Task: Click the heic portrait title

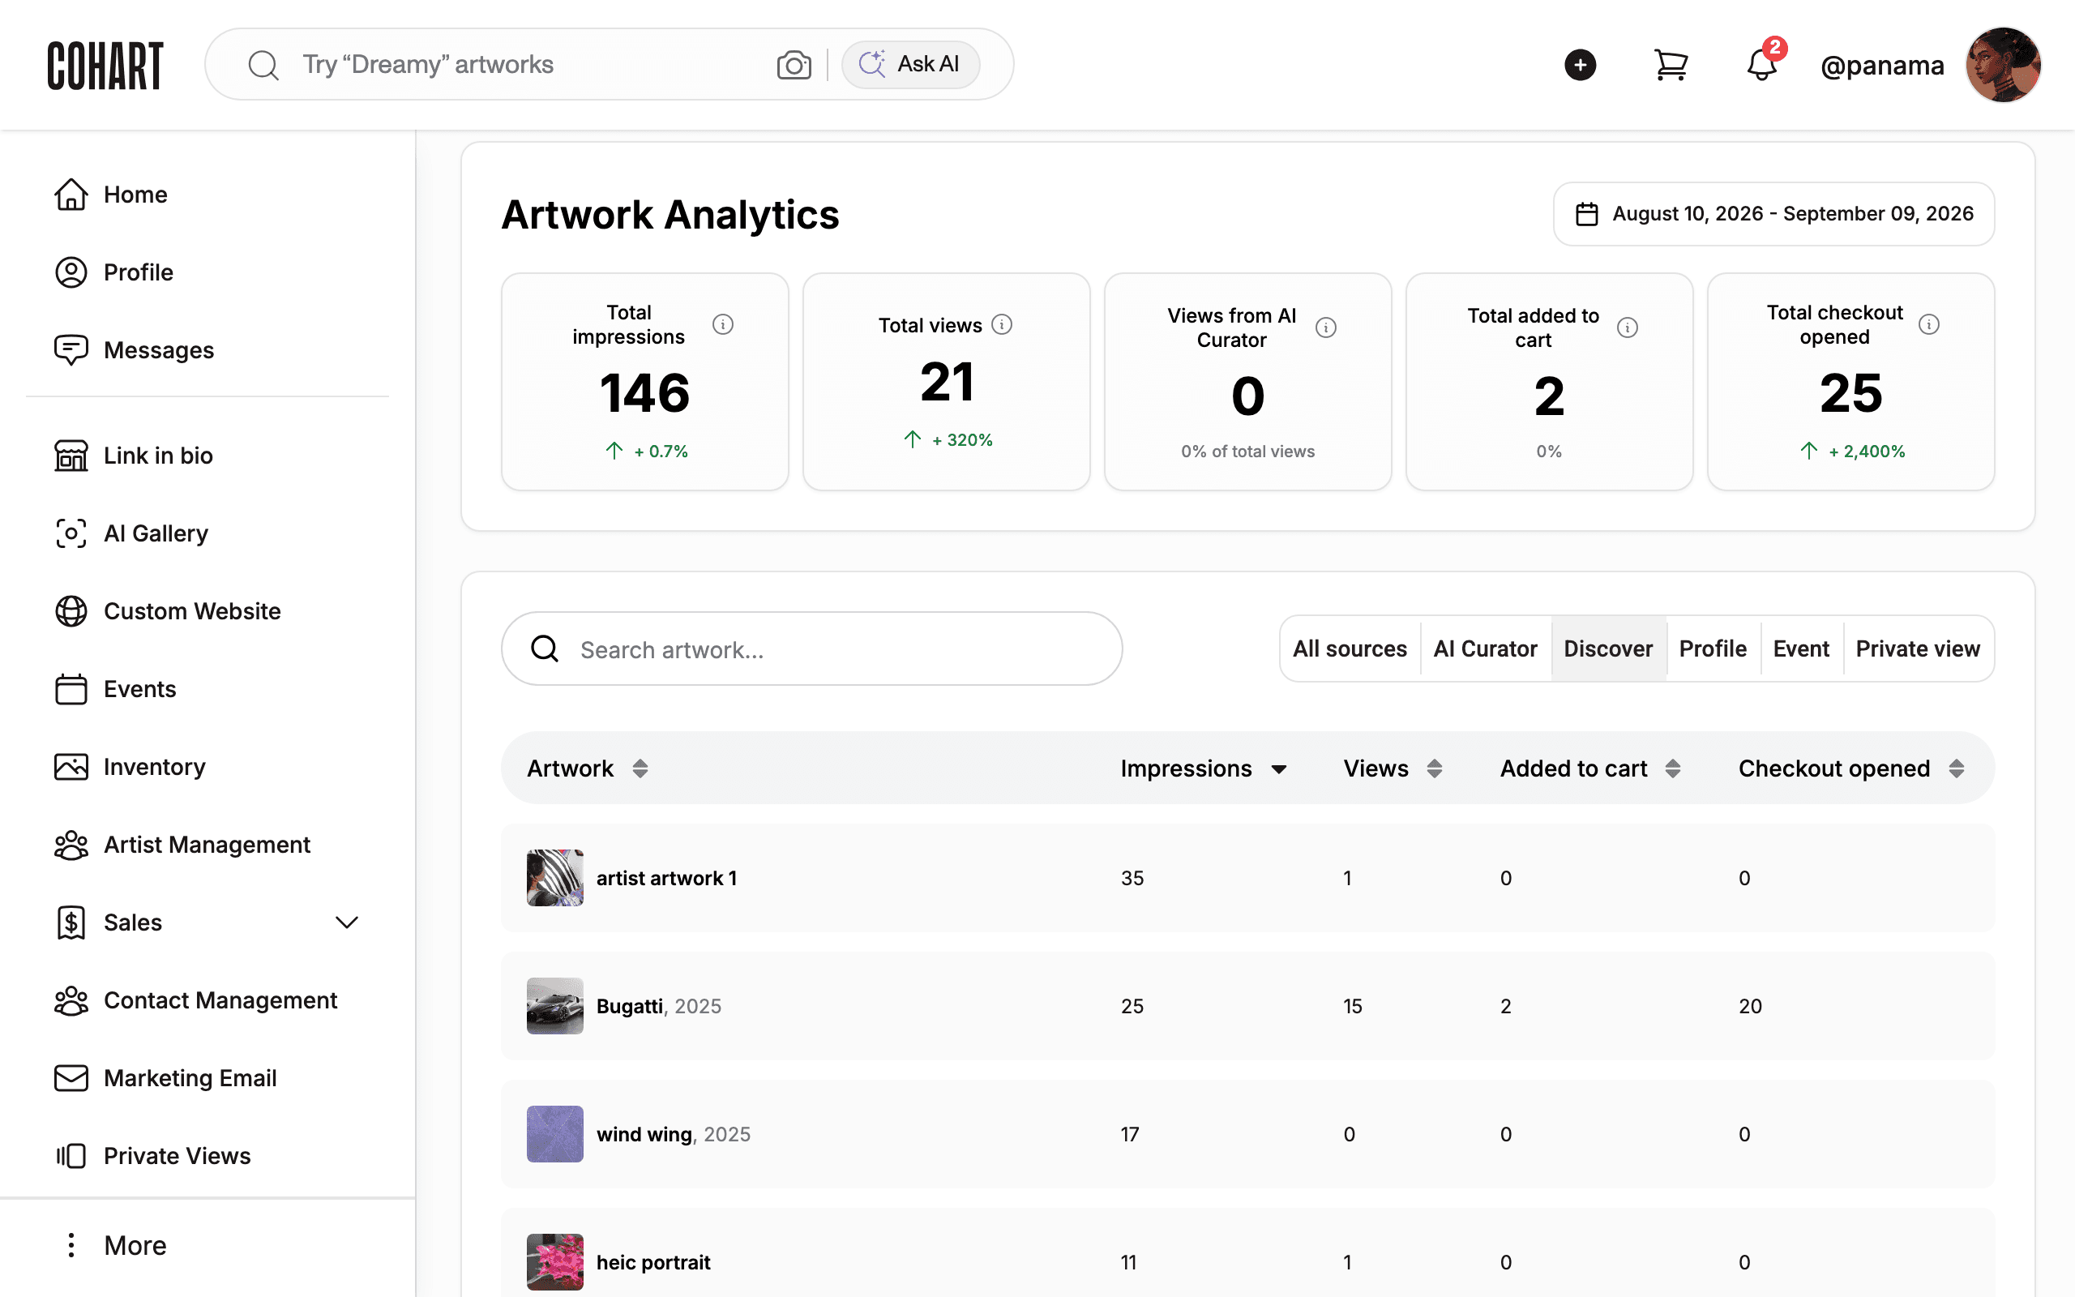Action: (x=653, y=1263)
